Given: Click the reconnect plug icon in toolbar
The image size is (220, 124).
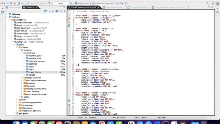Looking at the screenshot, I should (x=11, y=3).
